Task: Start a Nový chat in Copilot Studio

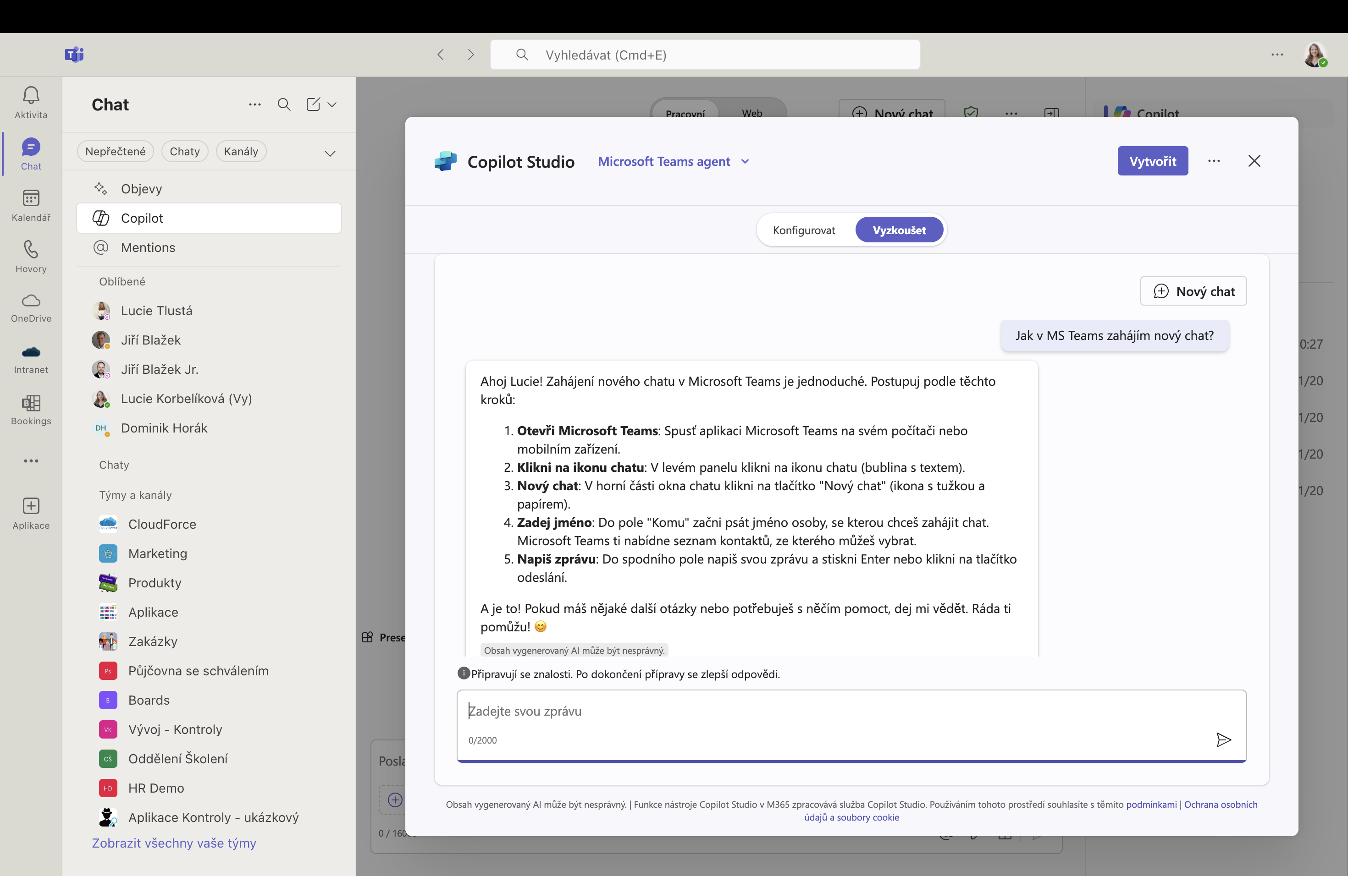Action: 1193,291
